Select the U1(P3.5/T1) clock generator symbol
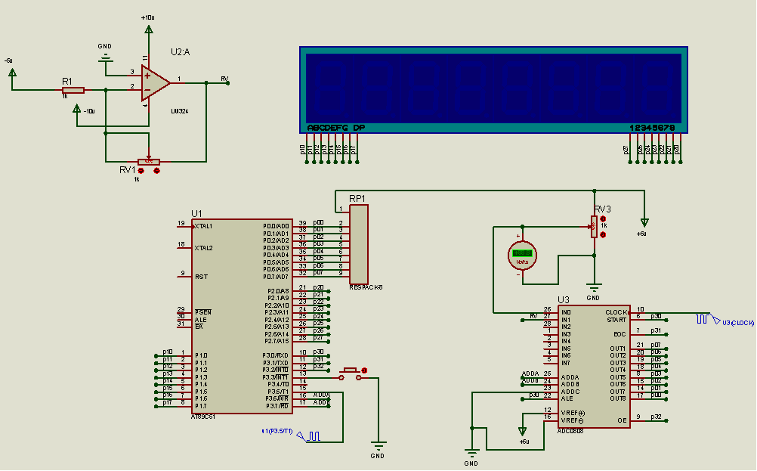The image size is (757, 471). point(309,436)
